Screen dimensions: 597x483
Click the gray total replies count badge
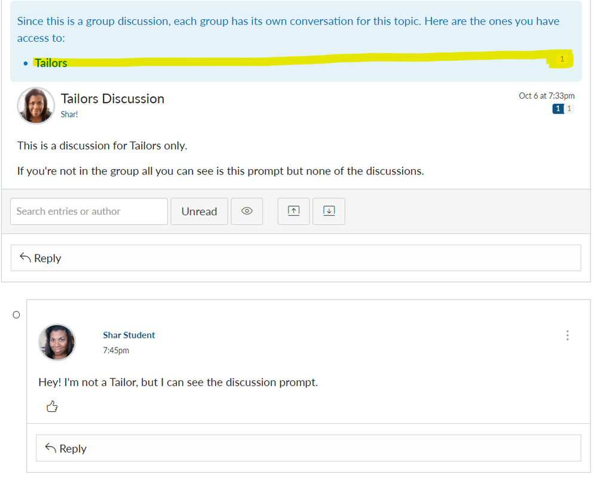(569, 109)
